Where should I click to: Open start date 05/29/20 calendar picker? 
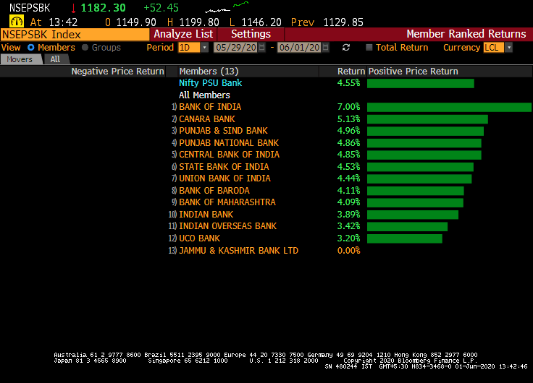click(x=263, y=48)
